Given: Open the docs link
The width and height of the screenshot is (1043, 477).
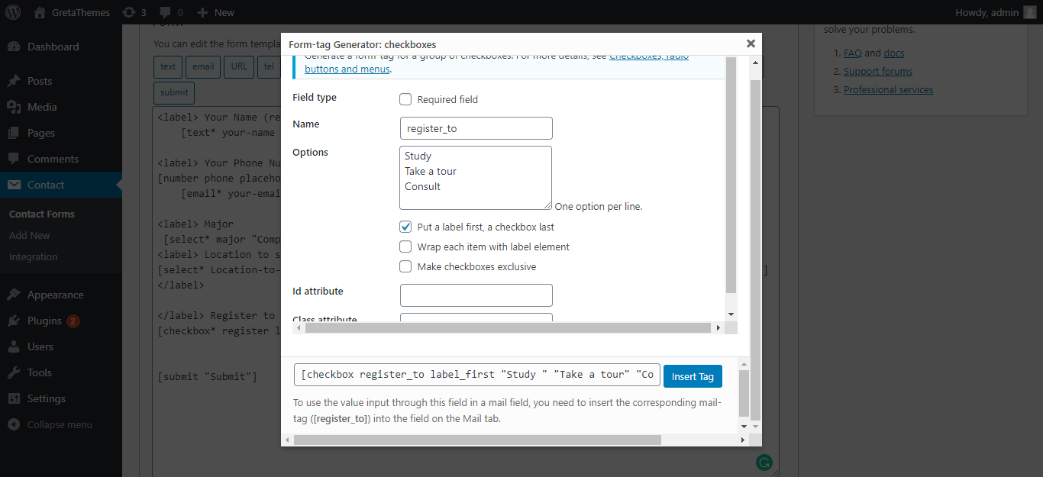Looking at the screenshot, I should (894, 53).
